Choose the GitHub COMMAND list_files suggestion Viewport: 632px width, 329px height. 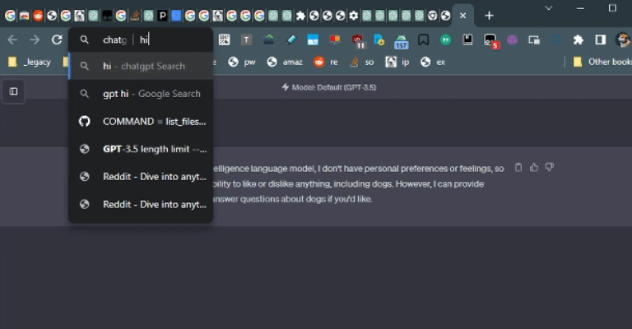[141, 121]
